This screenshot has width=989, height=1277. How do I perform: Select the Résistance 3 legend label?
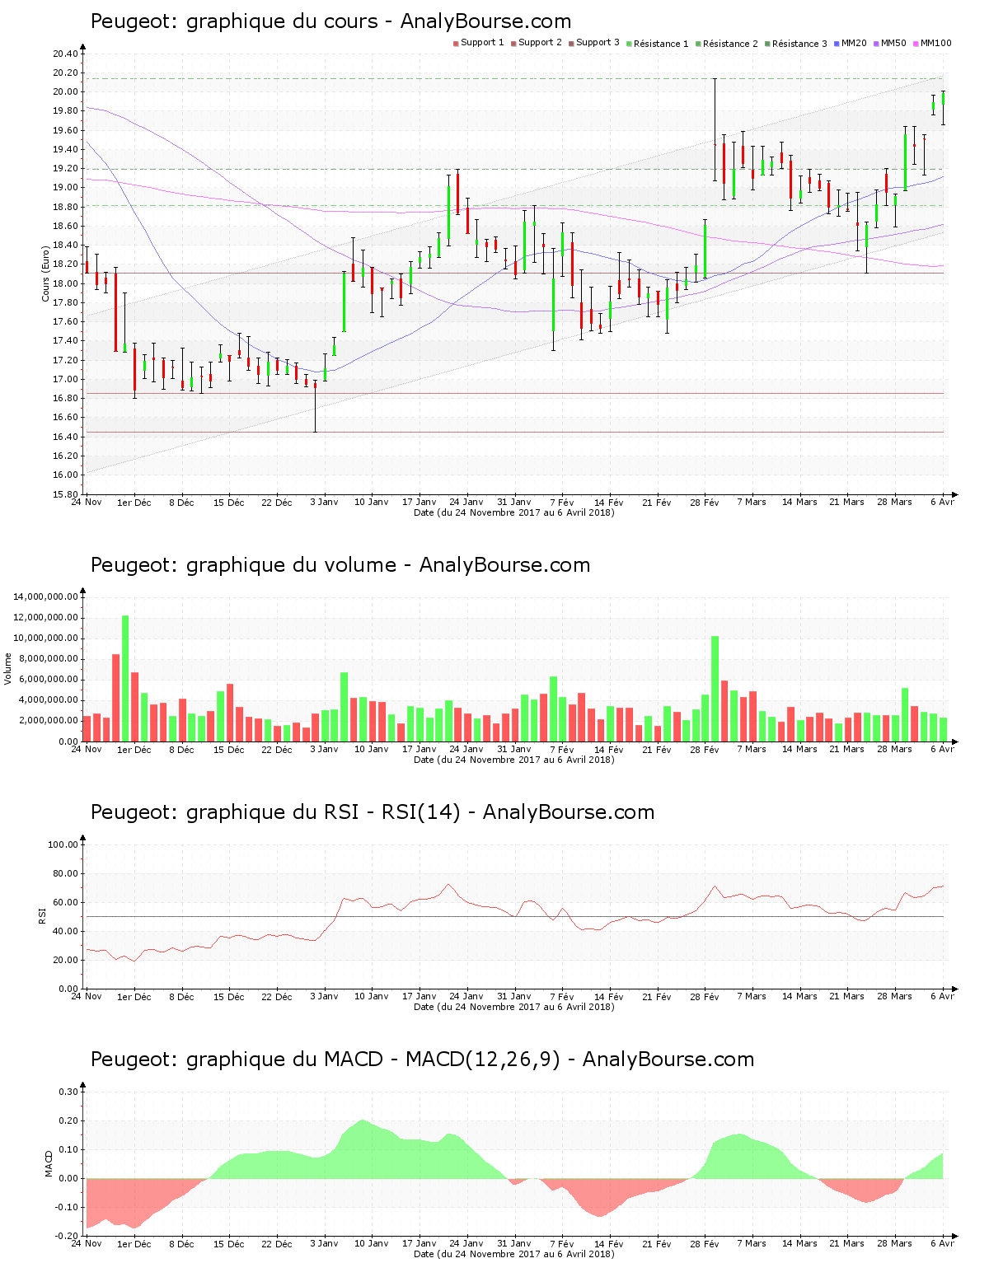[x=799, y=44]
